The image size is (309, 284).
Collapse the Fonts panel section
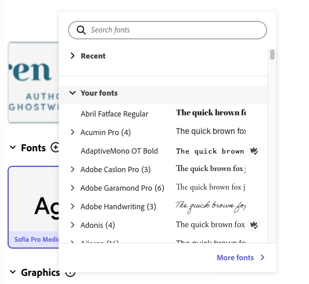13,147
